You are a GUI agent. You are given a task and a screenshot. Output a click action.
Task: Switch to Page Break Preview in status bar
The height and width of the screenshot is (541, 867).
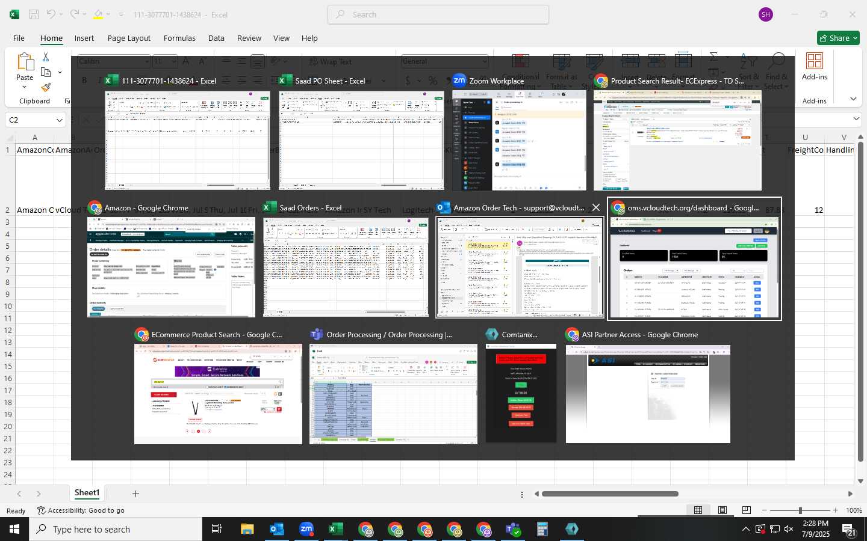[746, 510]
